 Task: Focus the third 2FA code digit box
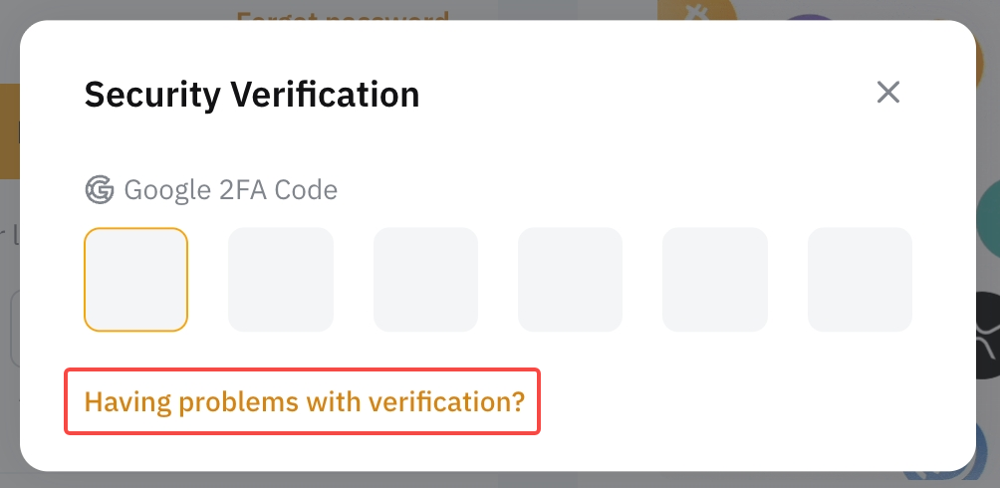[425, 280]
